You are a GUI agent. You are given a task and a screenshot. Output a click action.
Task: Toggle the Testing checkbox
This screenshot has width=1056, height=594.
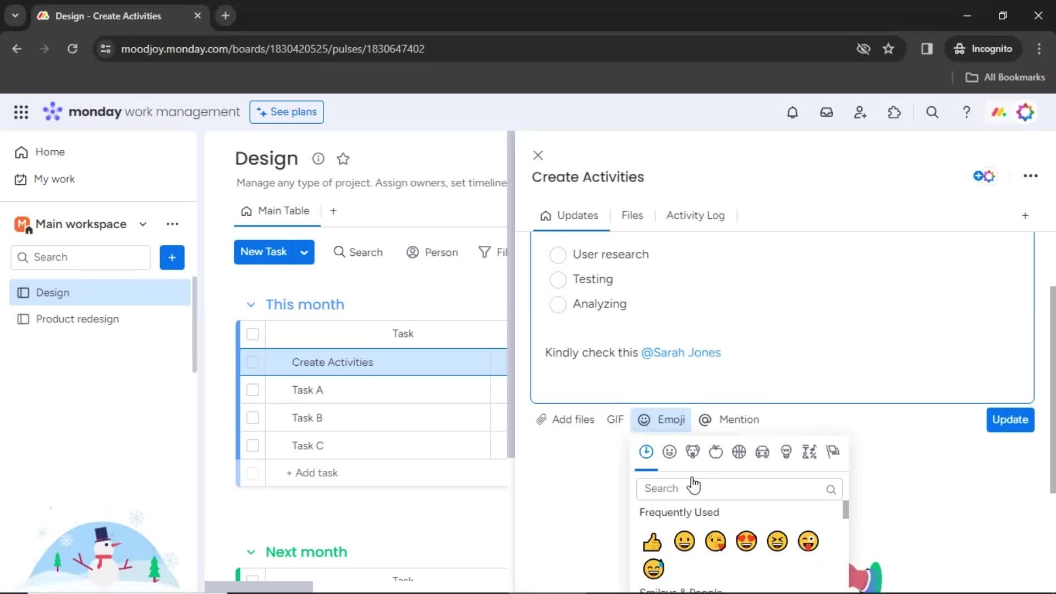click(558, 279)
